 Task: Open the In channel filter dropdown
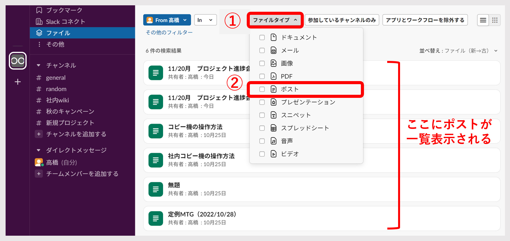tap(205, 20)
